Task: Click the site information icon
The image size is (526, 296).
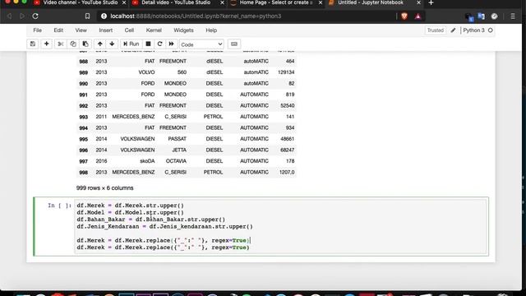Action: click(x=104, y=16)
